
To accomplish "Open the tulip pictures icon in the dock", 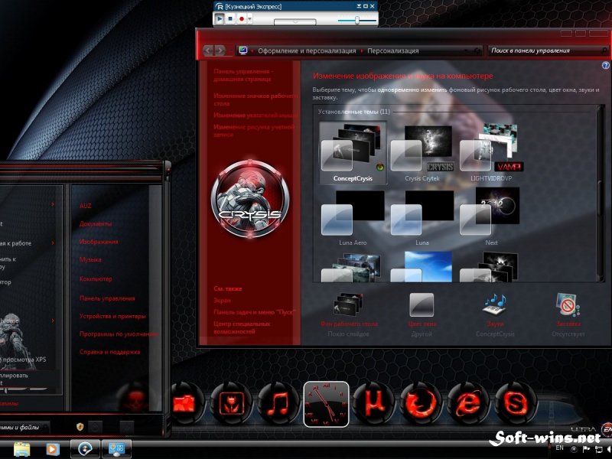I will click(x=231, y=404).
